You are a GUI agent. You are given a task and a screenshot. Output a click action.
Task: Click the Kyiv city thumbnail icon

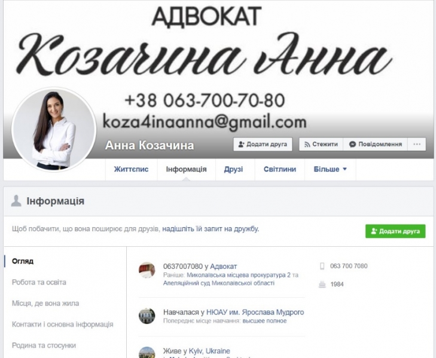(x=147, y=353)
